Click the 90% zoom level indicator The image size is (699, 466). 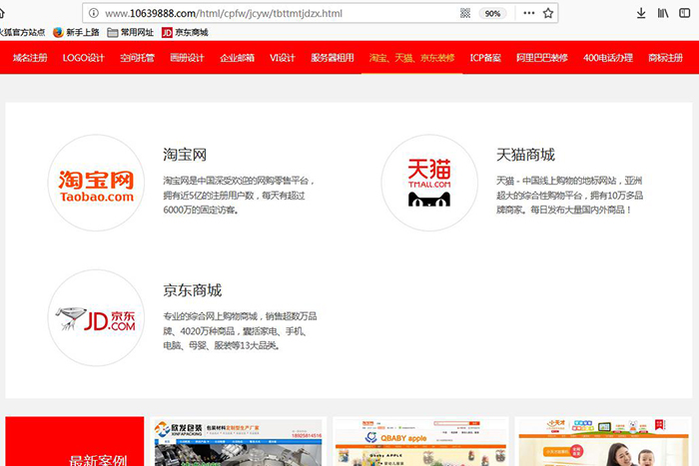(x=492, y=13)
